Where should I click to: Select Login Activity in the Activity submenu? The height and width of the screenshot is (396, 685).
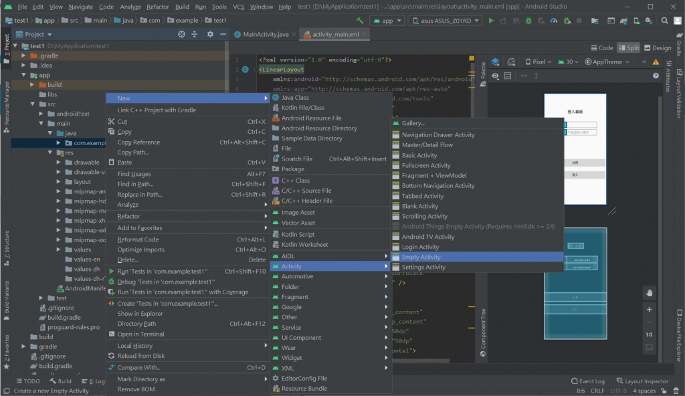click(420, 247)
